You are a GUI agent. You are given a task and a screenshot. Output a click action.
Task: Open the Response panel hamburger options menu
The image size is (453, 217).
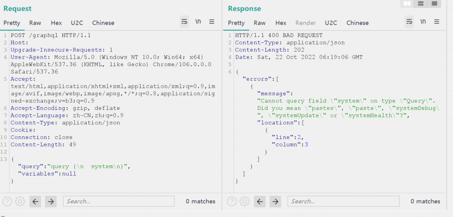point(437,21)
